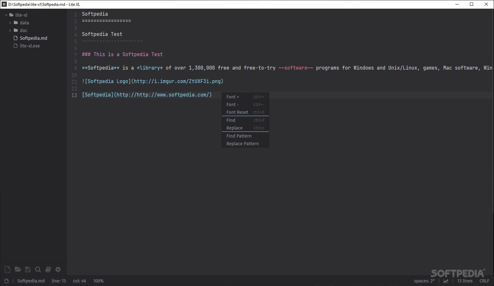Viewport: 494px width, 286px height.
Task: Click the document icon in the status bar
Action: (x=6, y=281)
